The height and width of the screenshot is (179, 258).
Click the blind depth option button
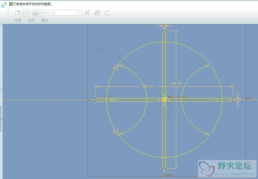36,13
